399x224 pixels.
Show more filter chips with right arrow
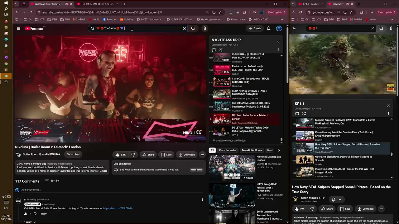pyautogui.click(x=279, y=150)
